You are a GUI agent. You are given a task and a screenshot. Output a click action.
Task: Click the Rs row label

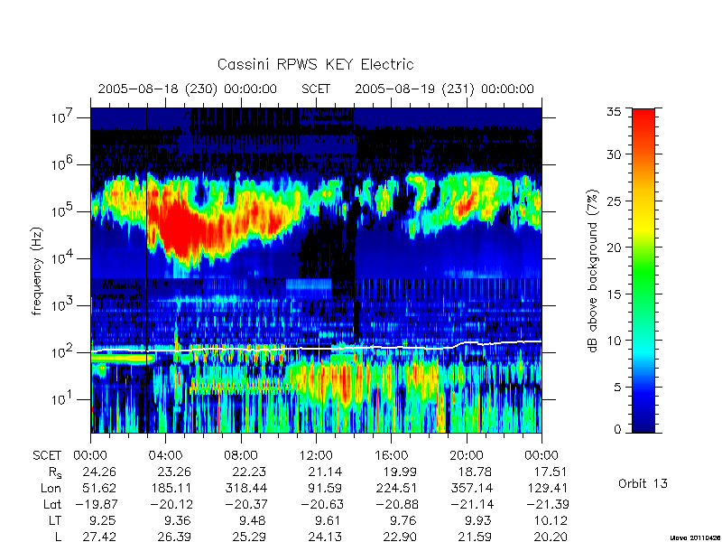pyautogui.click(x=55, y=472)
